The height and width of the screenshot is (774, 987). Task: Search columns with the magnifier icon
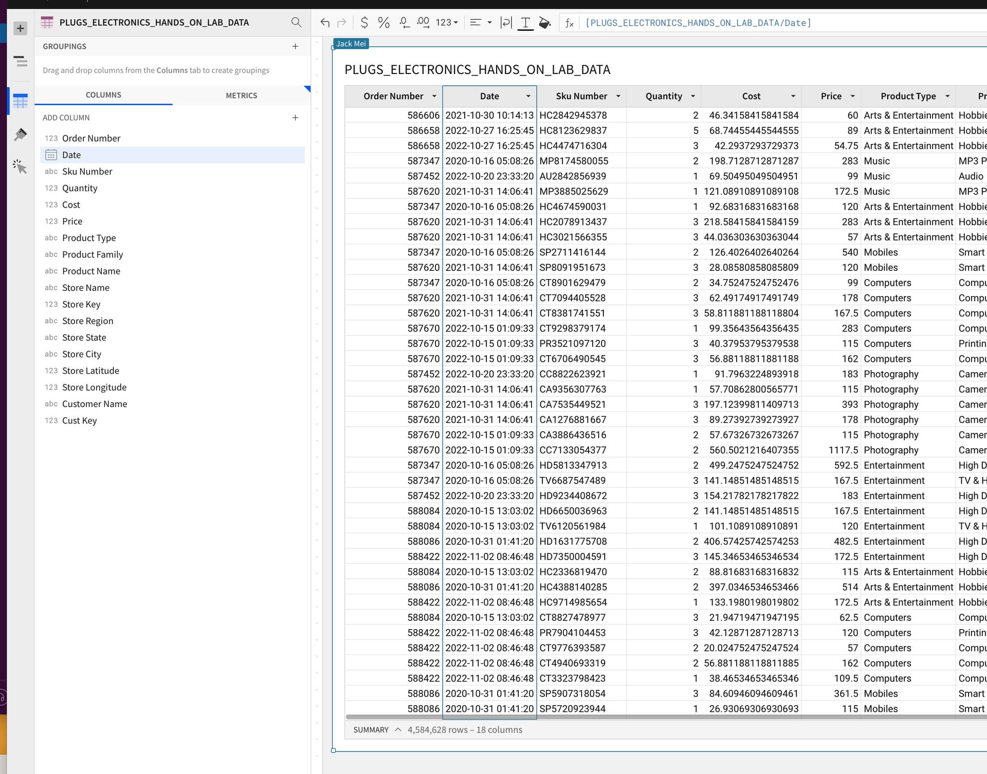pos(296,22)
